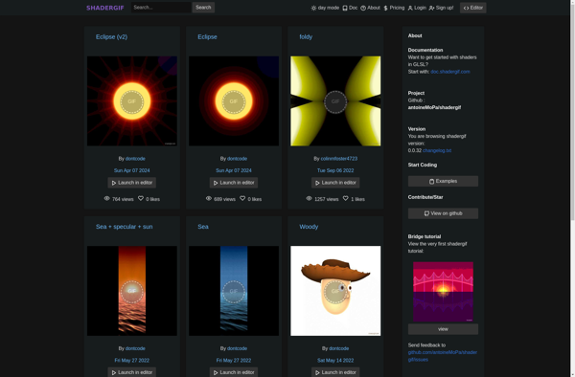Toggle day mode in the header

(x=325, y=8)
